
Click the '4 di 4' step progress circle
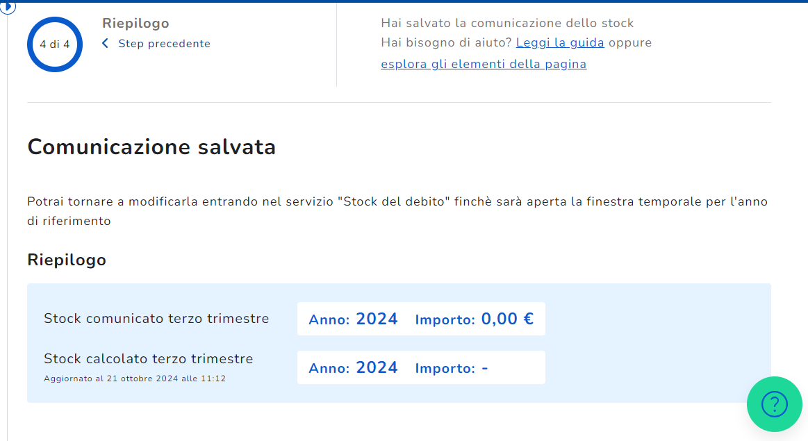click(x=55, y=44)
